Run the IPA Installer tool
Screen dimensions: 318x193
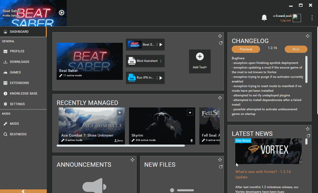click(161, 78)
